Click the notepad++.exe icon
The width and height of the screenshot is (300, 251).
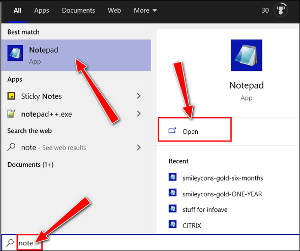pyautogui.click(x=11, y=114)
